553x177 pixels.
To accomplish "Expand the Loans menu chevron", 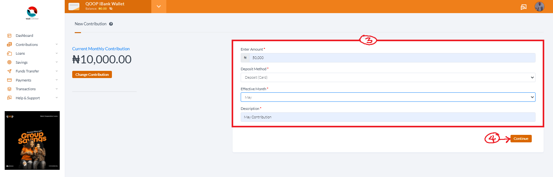I will (57, 53).
